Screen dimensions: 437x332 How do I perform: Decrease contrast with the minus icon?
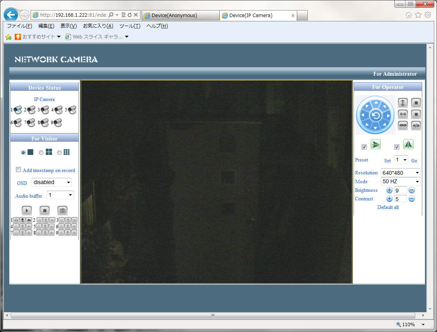[412, 199]
